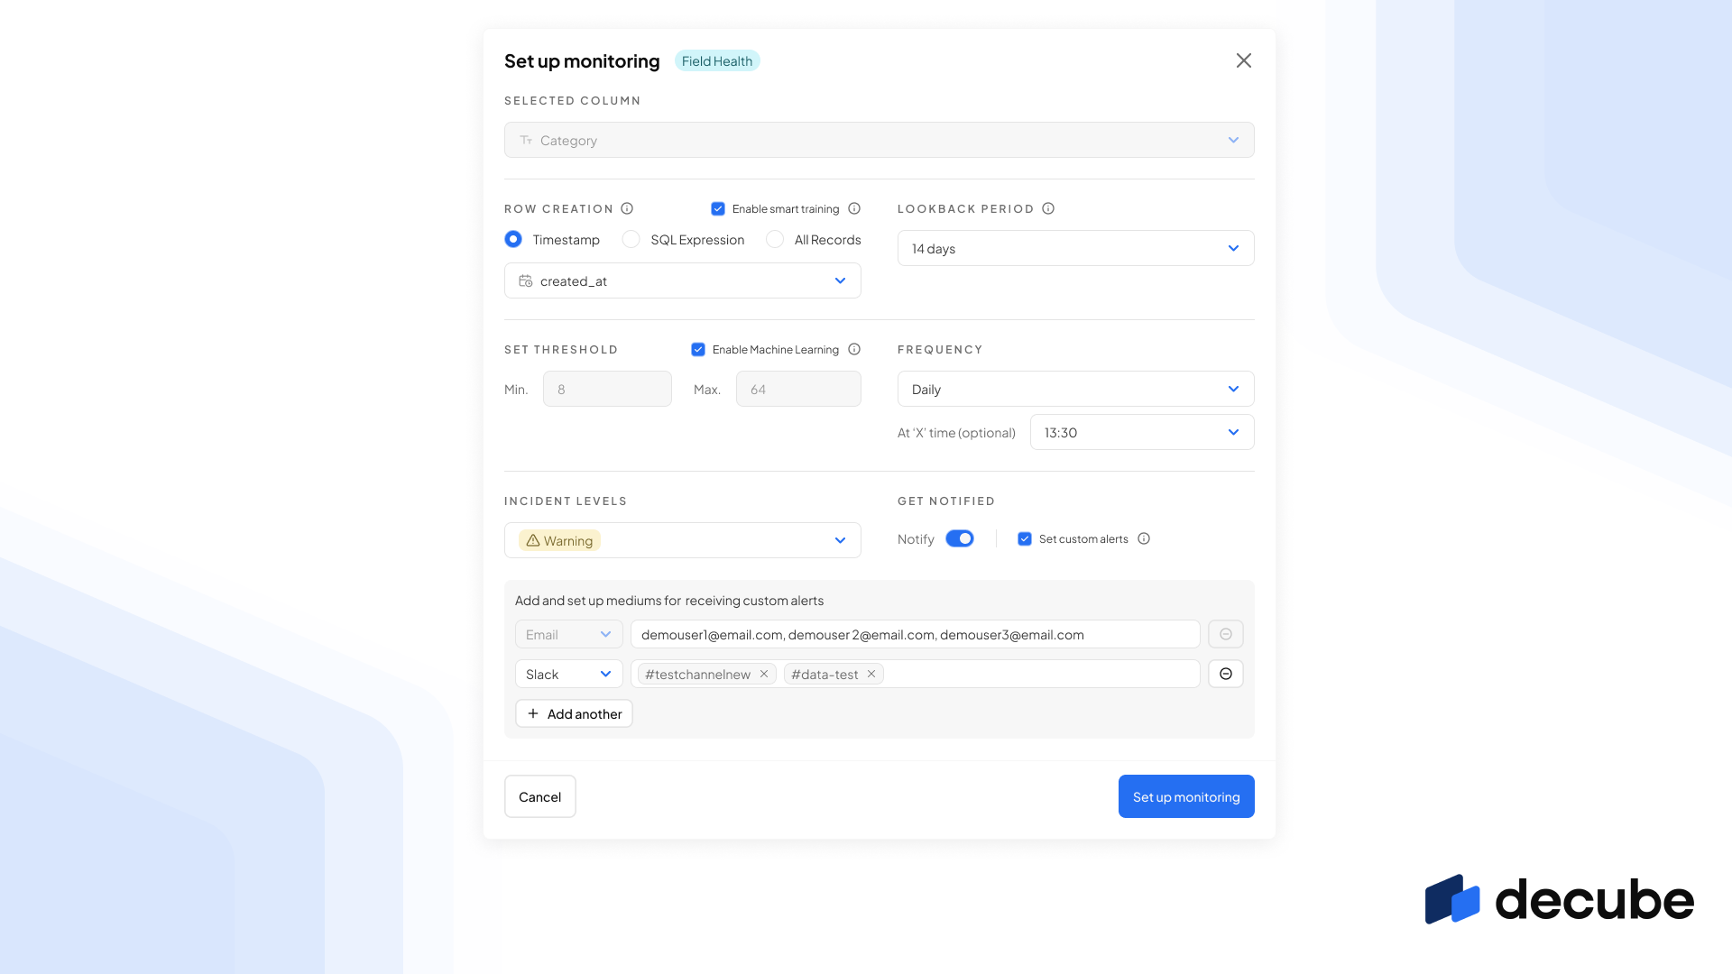Click the "SET THRESHOLD" heading
This screenshot has height=974, width=1732.
click(x=561, y=349)
